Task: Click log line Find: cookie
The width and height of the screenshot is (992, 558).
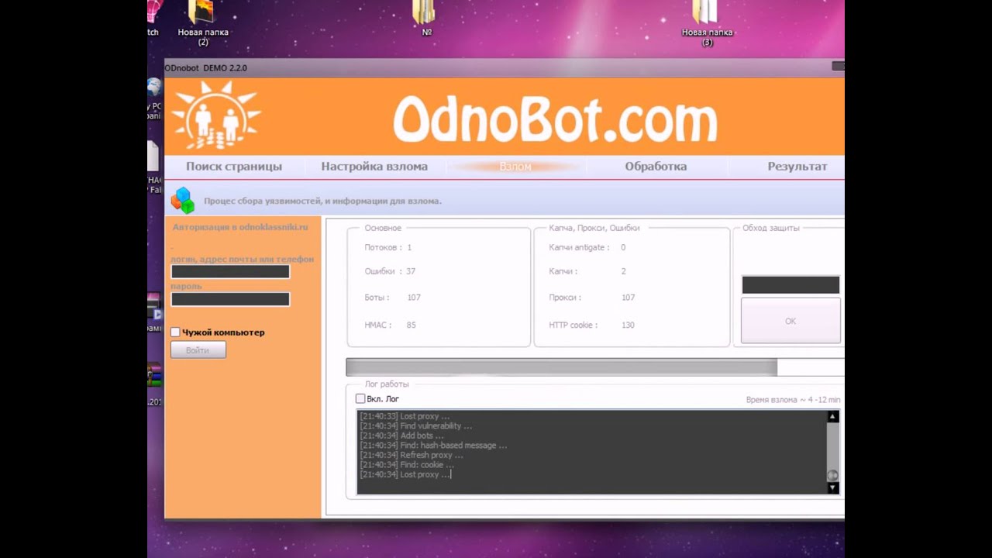Action: (x=407, y=465)
